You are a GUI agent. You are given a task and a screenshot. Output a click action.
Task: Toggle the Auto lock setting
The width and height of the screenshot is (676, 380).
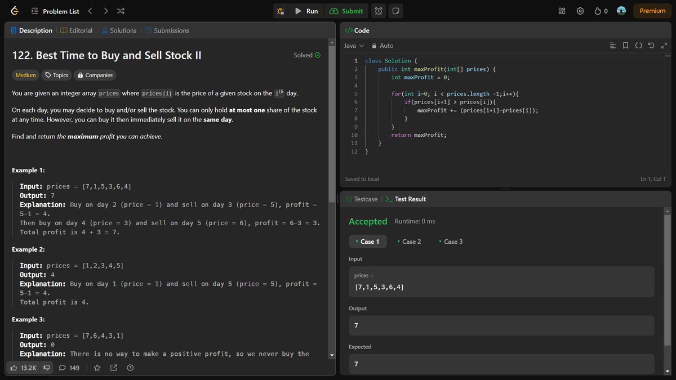(x=382, y=46)
